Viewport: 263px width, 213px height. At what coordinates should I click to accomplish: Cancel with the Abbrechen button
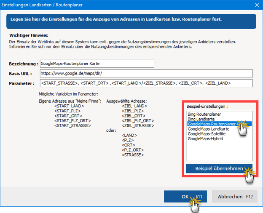pyautogui.click(x=234, y=197)
